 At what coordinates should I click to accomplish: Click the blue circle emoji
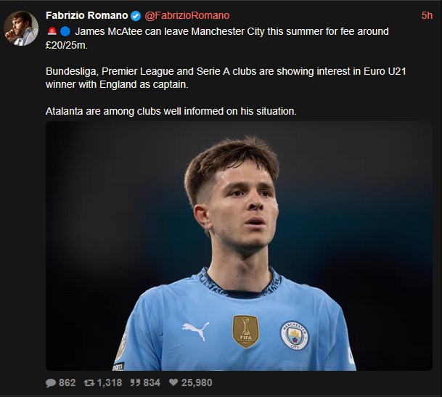[x=65, y=31]
